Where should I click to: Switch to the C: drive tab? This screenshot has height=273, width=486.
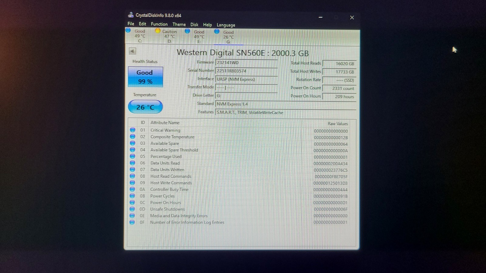click(x=139, y=36)
